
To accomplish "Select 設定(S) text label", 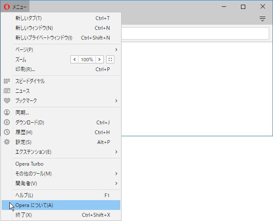I will tap(23, 142).
